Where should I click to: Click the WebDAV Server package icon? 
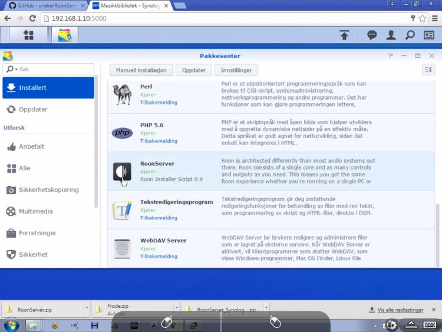122,248
